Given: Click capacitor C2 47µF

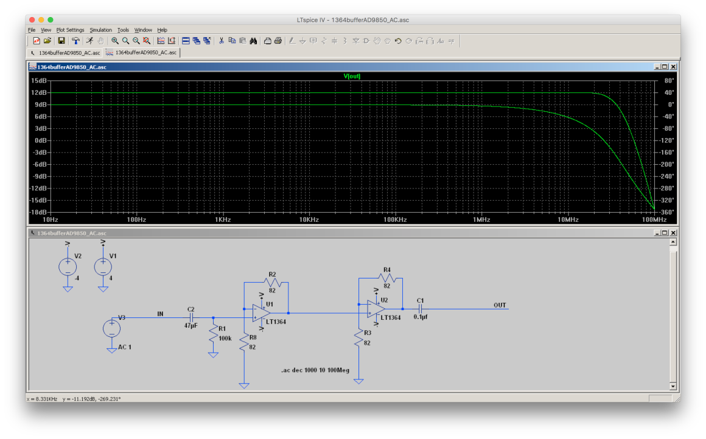Looking at the screenshot, I should click(x=191, y=317).
